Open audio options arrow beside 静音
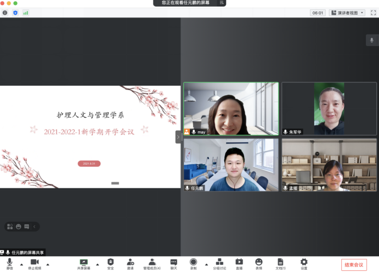 point(21,264)
